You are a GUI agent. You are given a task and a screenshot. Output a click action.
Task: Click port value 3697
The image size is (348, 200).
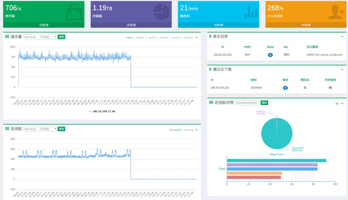tap(247, 55)
